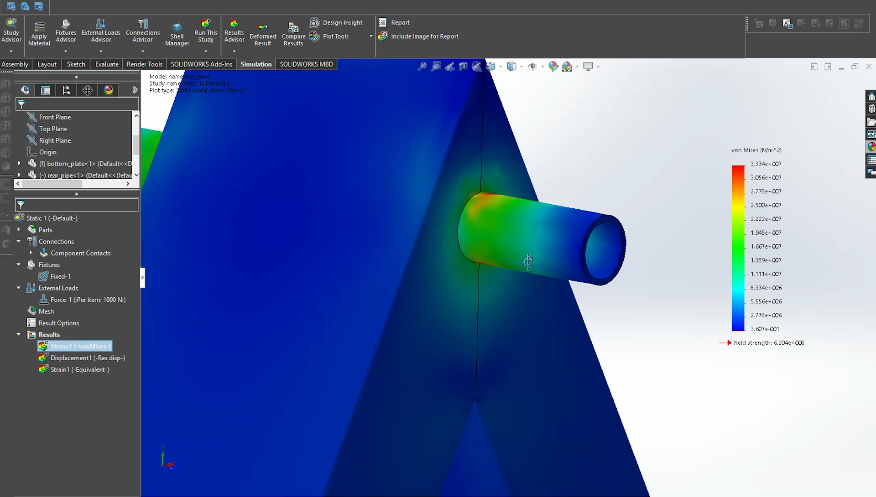Click the Apply Scene icon
The height and width of the screenshot is (497, 876).
coord(567,67)
